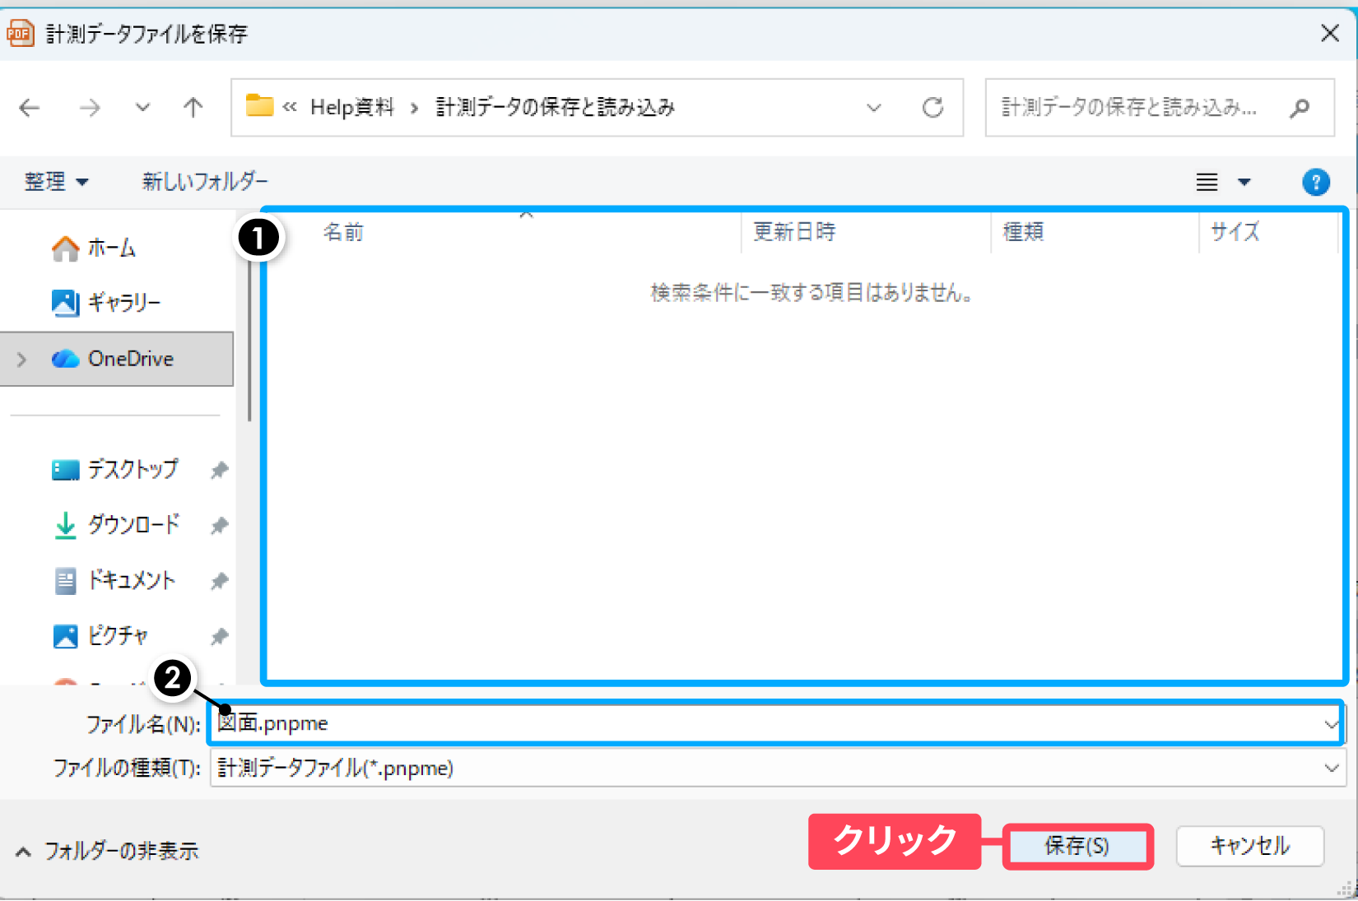Sort by the 更新日時 column header
Viewport: 1358px width, 901px height.
794,232
